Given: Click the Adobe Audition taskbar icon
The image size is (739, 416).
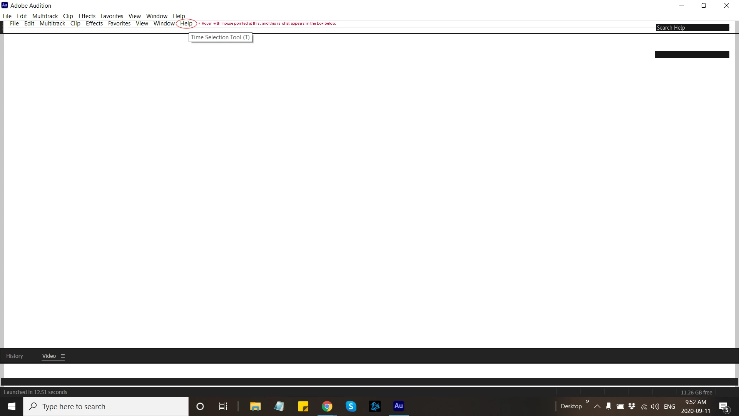Looking at the screenshot, I should (x=398, y=406).
